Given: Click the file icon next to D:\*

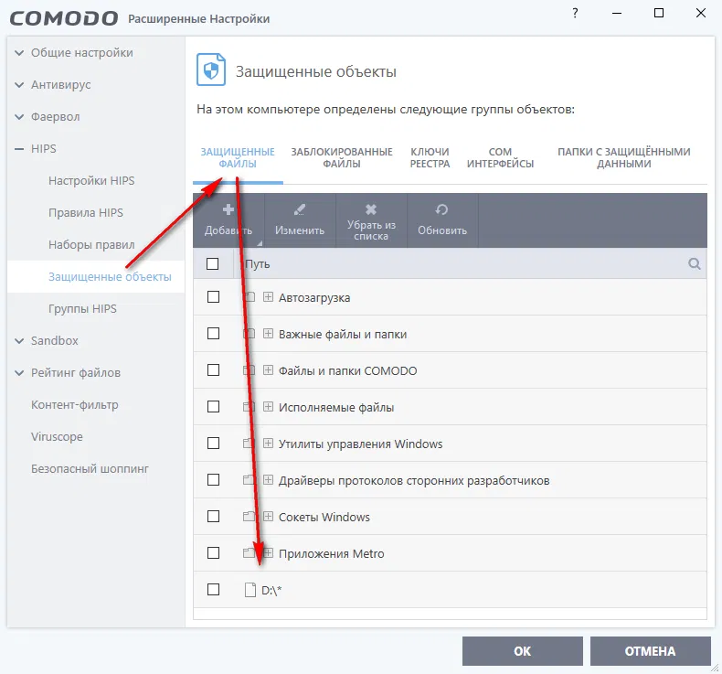Looking at the screenshot, I should point(250,590).
